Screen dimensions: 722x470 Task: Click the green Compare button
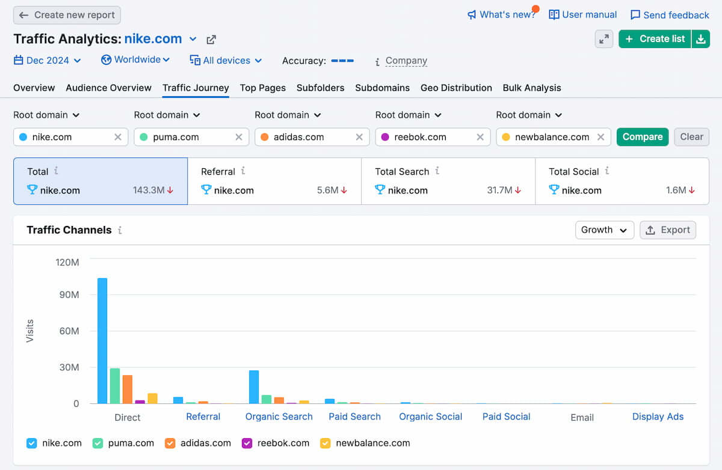point(643,137)
